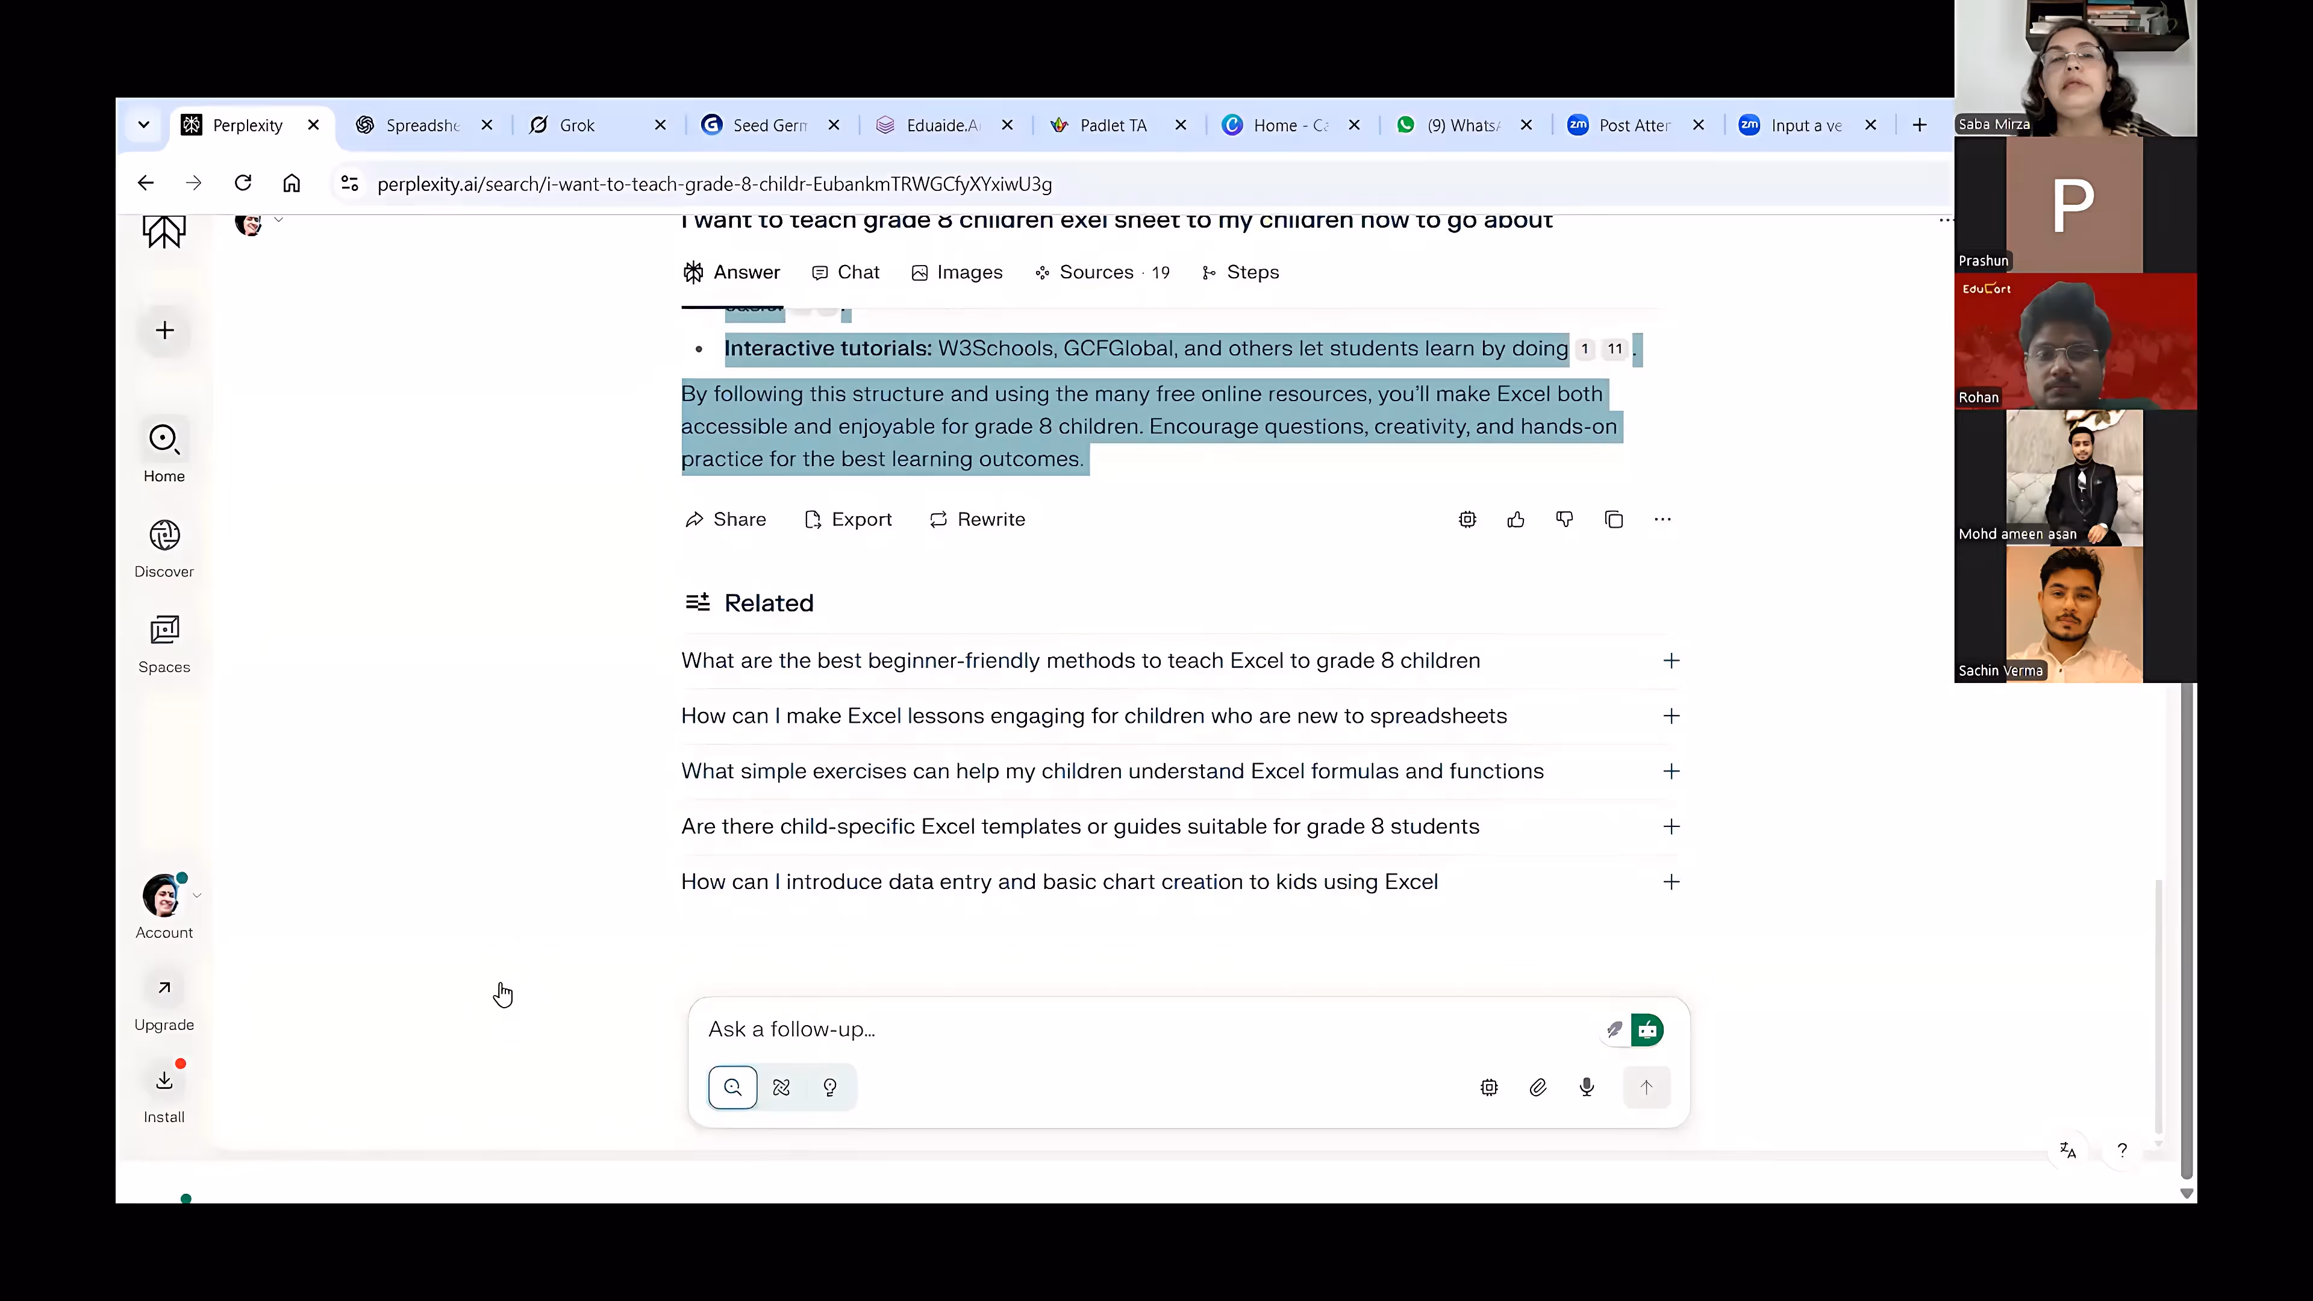Click the attach file paperclip icon

(x=1538, y=1087)
